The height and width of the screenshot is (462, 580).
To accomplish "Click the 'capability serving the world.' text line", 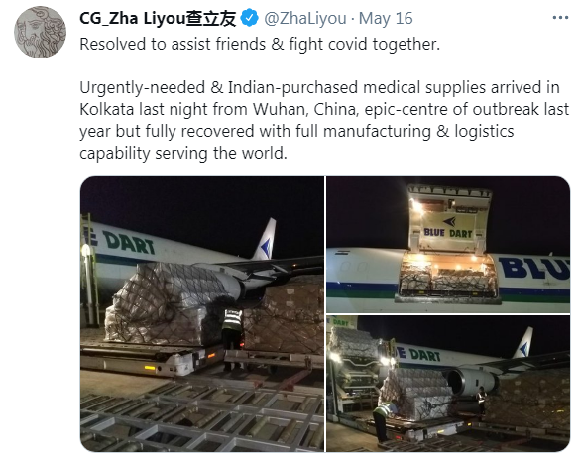I will (183, 153).
